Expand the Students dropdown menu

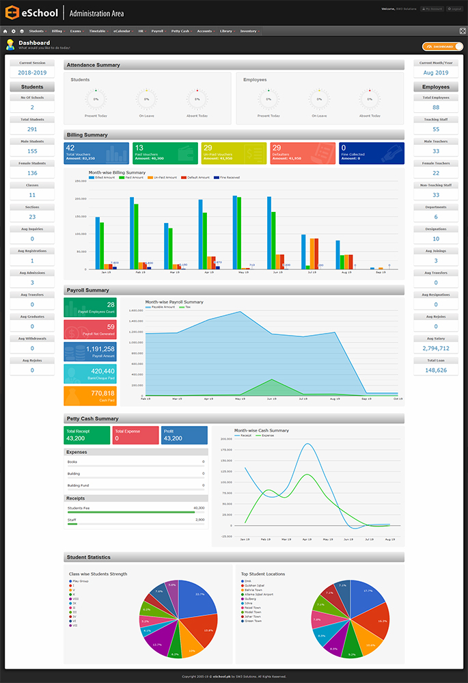[x=38, y=31]
